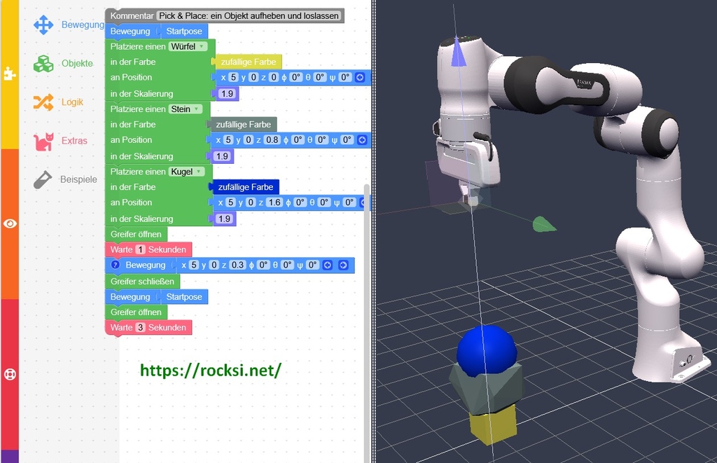
Task: Open the https://rocksi.net/ link
Action: tap(210, 370)
